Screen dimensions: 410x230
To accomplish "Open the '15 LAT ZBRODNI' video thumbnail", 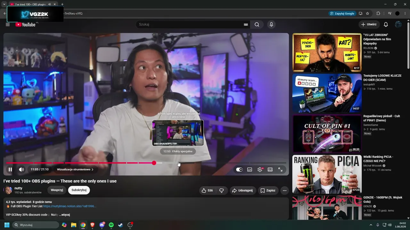I will tap(327, 52).
